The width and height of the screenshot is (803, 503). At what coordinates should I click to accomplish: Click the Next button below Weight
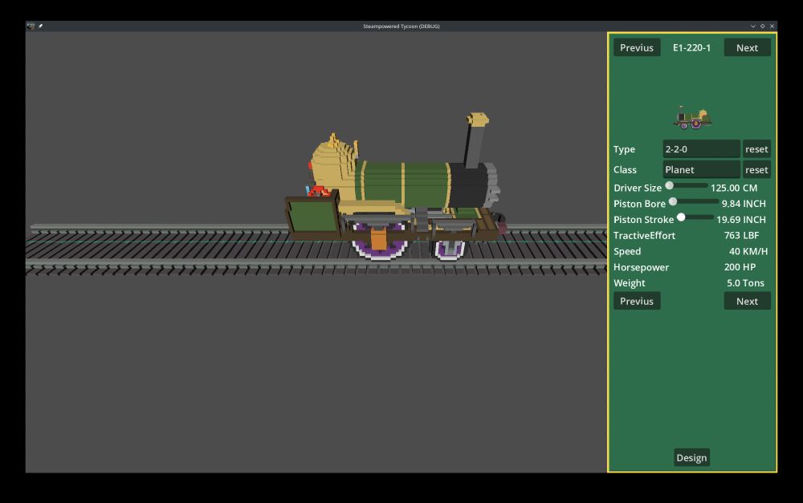[747, 301]
